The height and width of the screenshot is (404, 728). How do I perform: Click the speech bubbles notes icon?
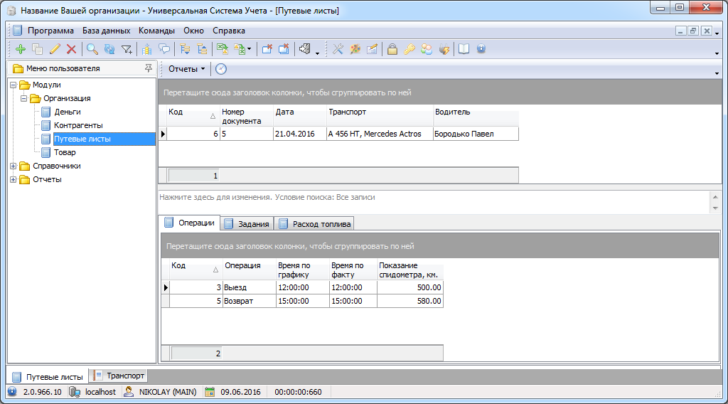(x=164, y=49)
